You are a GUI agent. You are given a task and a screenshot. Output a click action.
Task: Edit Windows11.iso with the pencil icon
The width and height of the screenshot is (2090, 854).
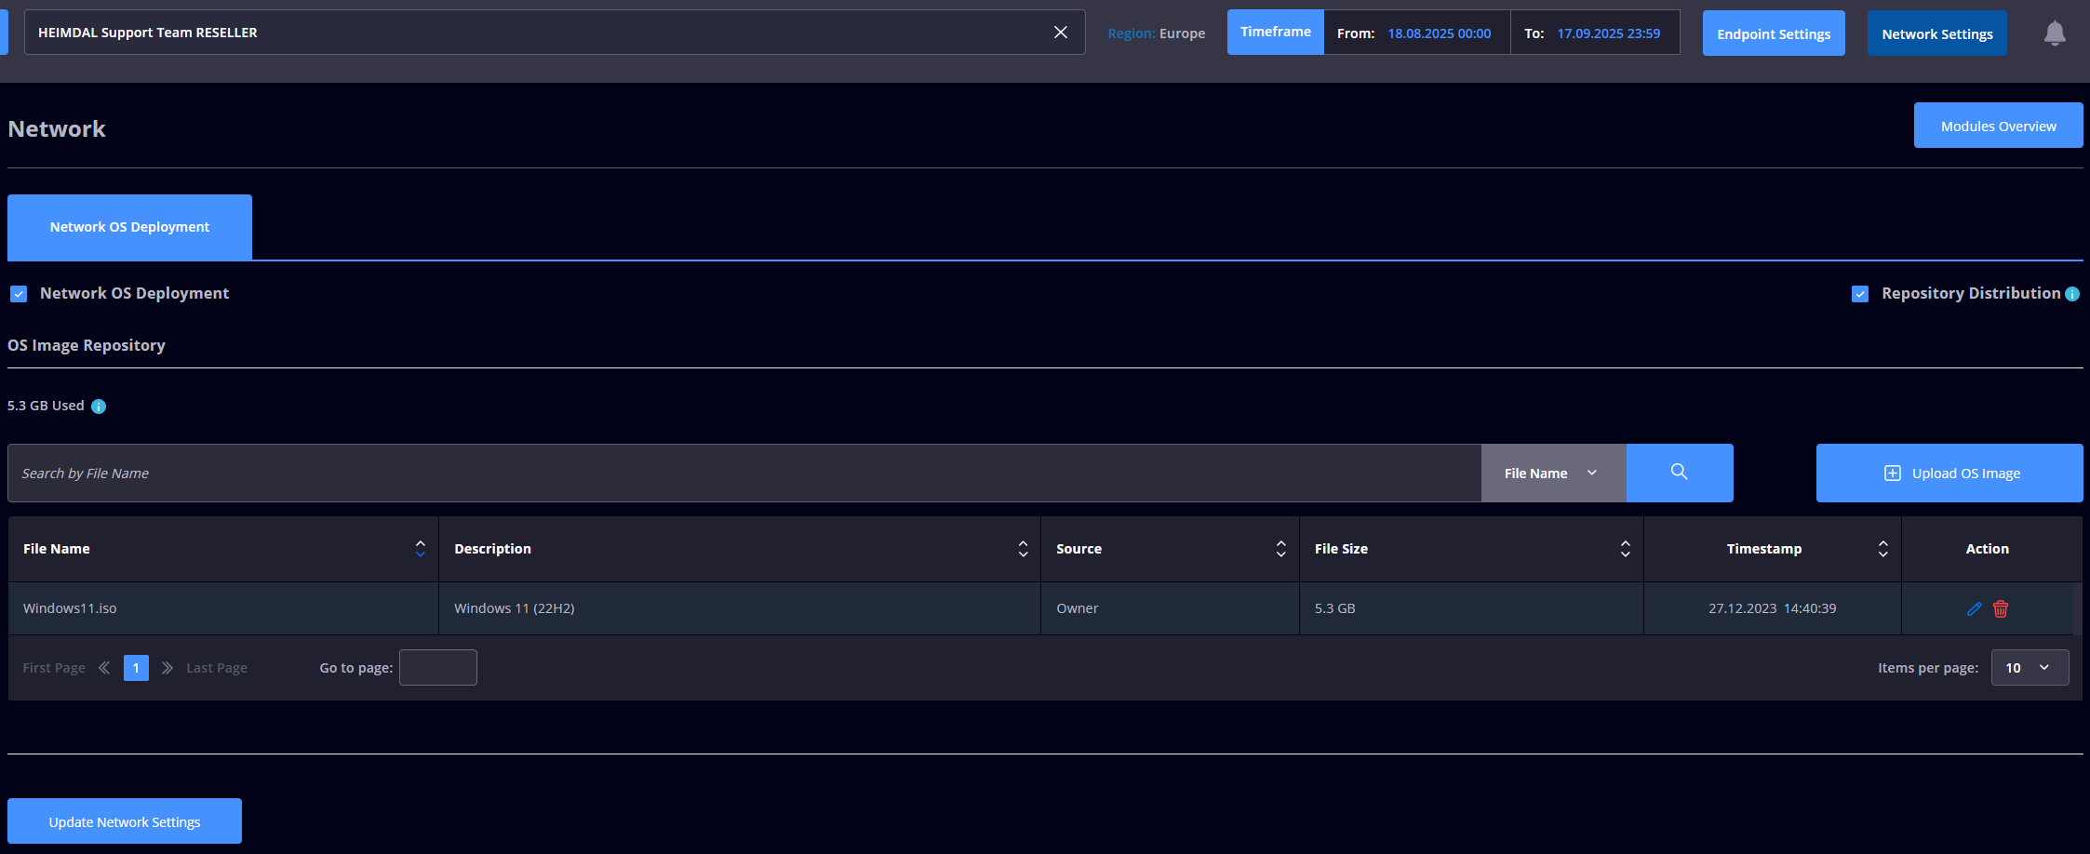point(1974,609)
